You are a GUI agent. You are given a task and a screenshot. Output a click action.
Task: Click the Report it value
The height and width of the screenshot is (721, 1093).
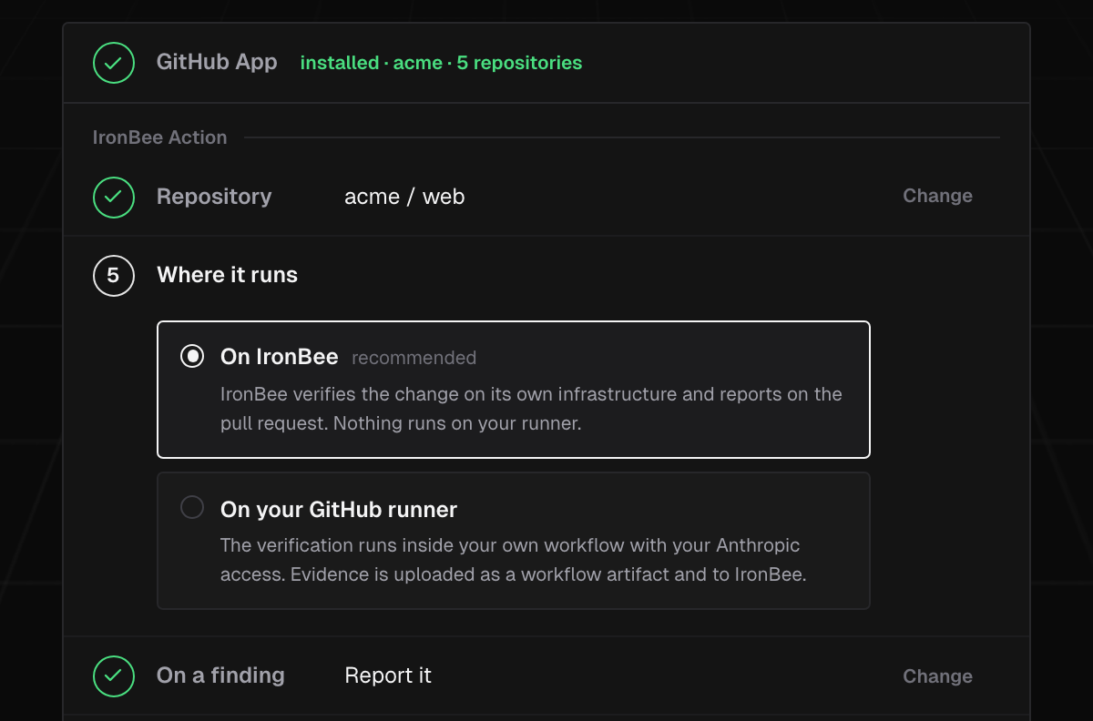coord(388,675)
